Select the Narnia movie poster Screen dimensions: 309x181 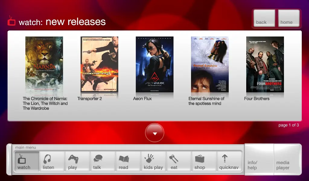coord(44,64)
